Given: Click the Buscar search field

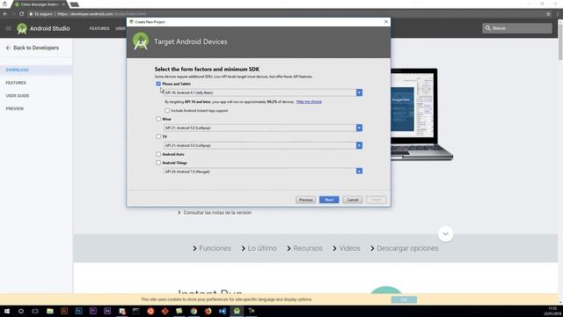Looking at the screenshot, I should (x=517, y=28).
